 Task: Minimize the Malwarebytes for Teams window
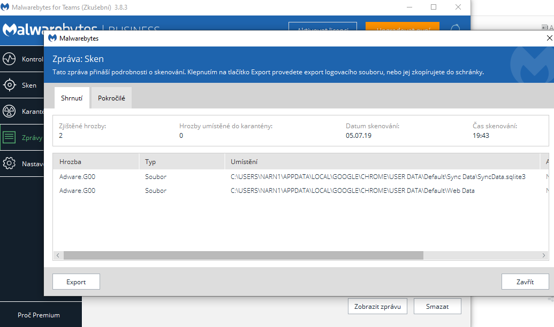409,7
